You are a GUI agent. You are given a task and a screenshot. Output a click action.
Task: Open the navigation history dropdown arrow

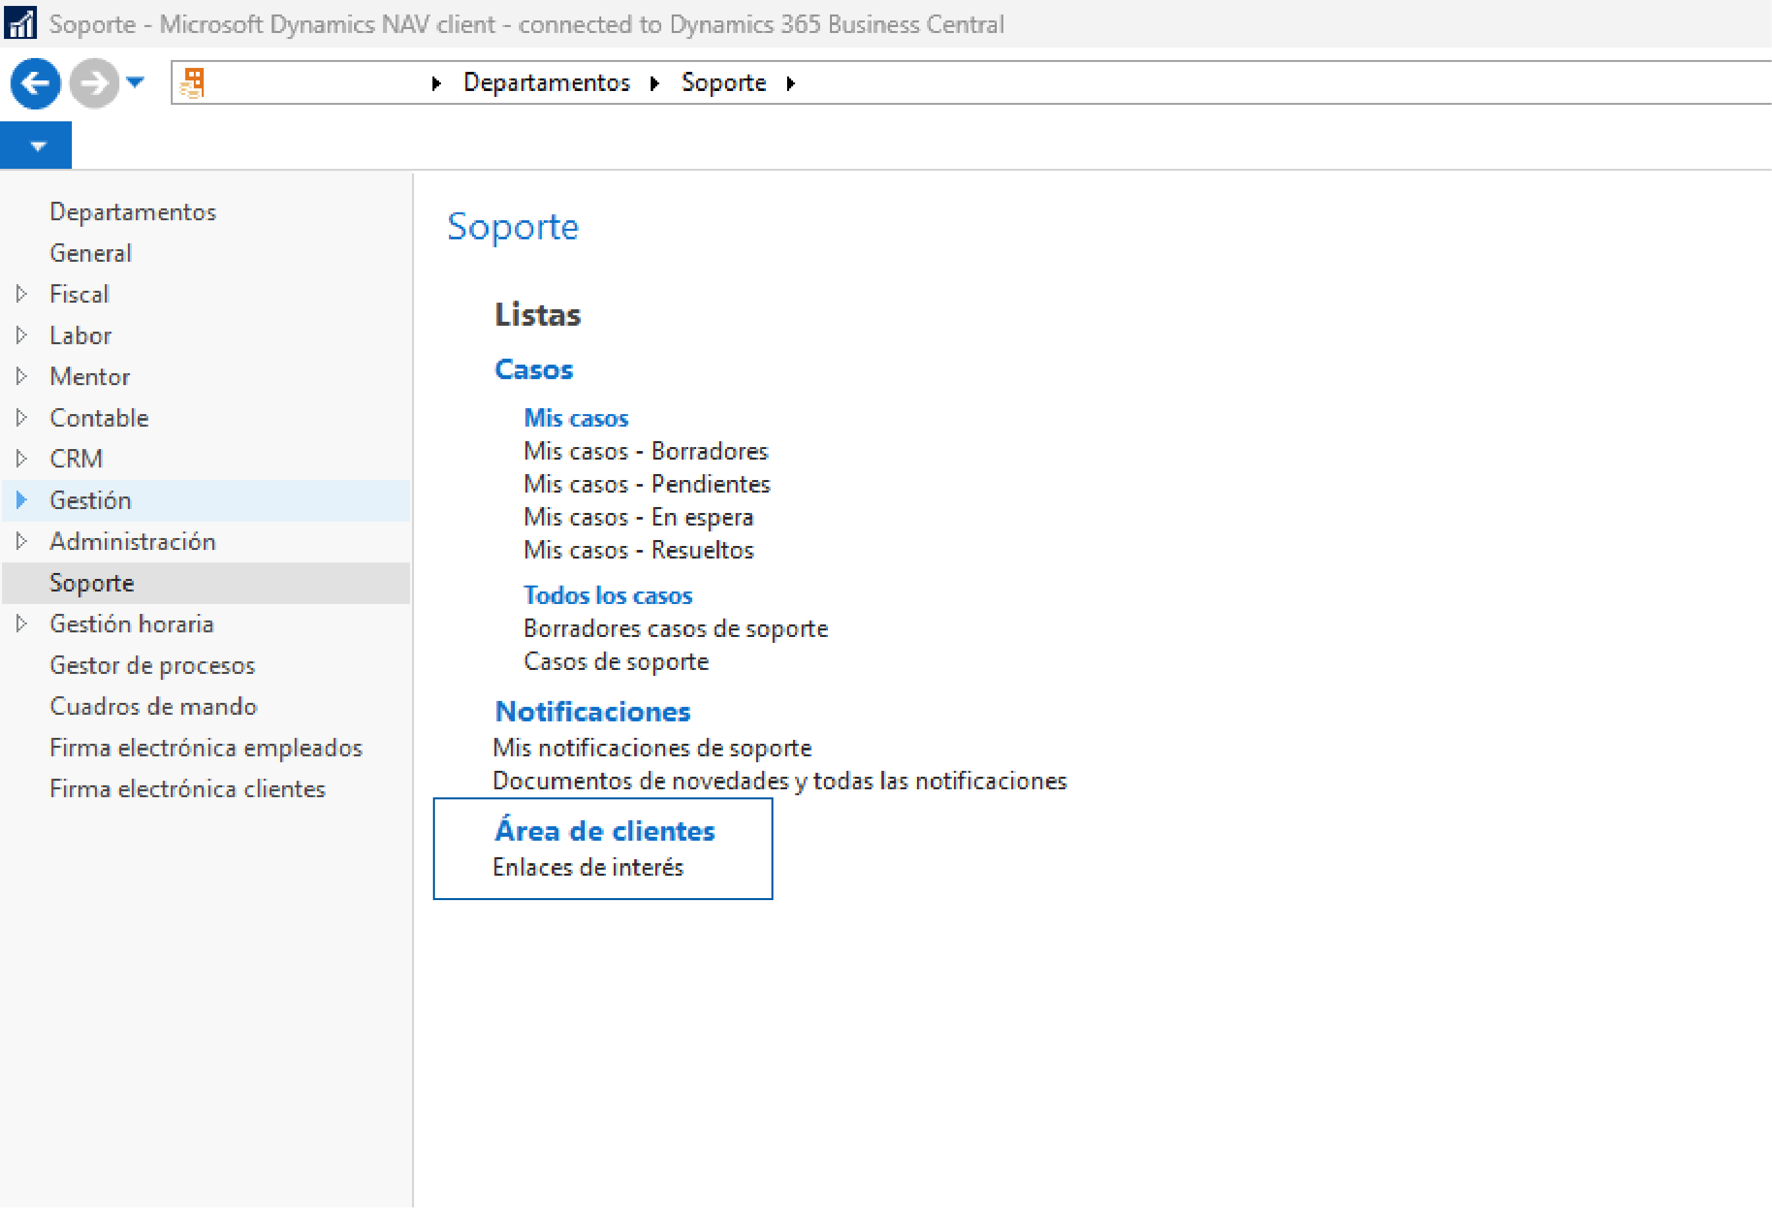(x=135, y=82)
